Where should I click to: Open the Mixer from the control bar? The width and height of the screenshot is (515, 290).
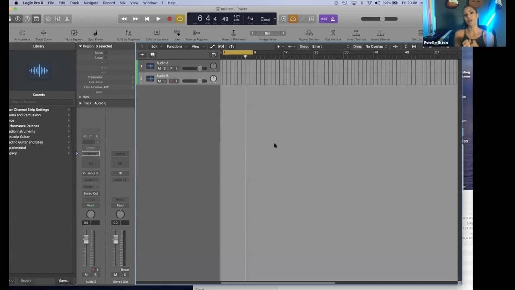[58, 19]
